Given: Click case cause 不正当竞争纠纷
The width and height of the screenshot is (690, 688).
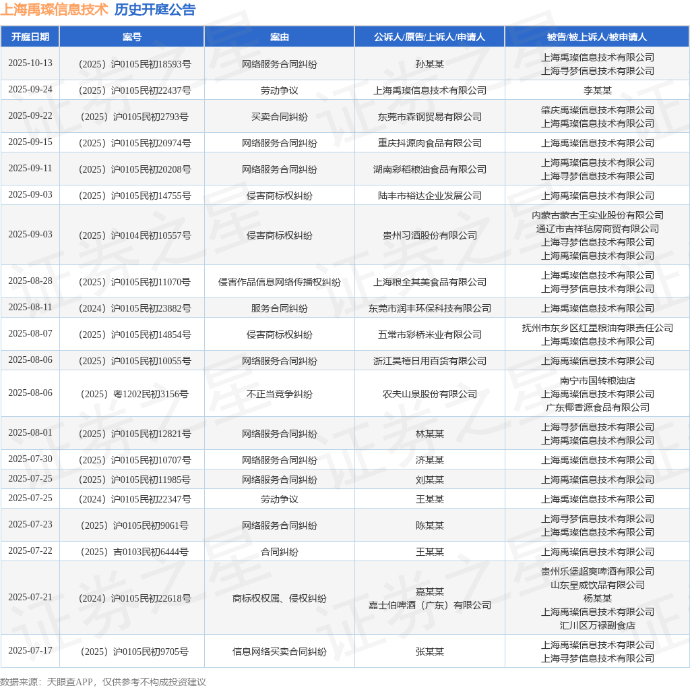Looking at the screenshot, I should pos(280,394).
